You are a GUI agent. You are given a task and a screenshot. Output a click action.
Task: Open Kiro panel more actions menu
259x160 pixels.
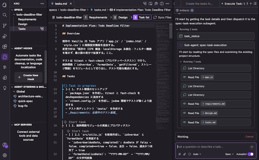42,4
